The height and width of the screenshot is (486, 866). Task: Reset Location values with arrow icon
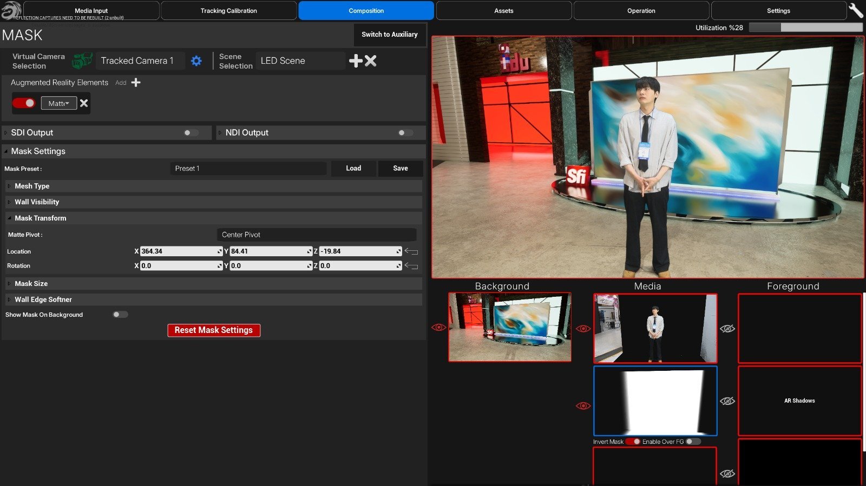411,251
